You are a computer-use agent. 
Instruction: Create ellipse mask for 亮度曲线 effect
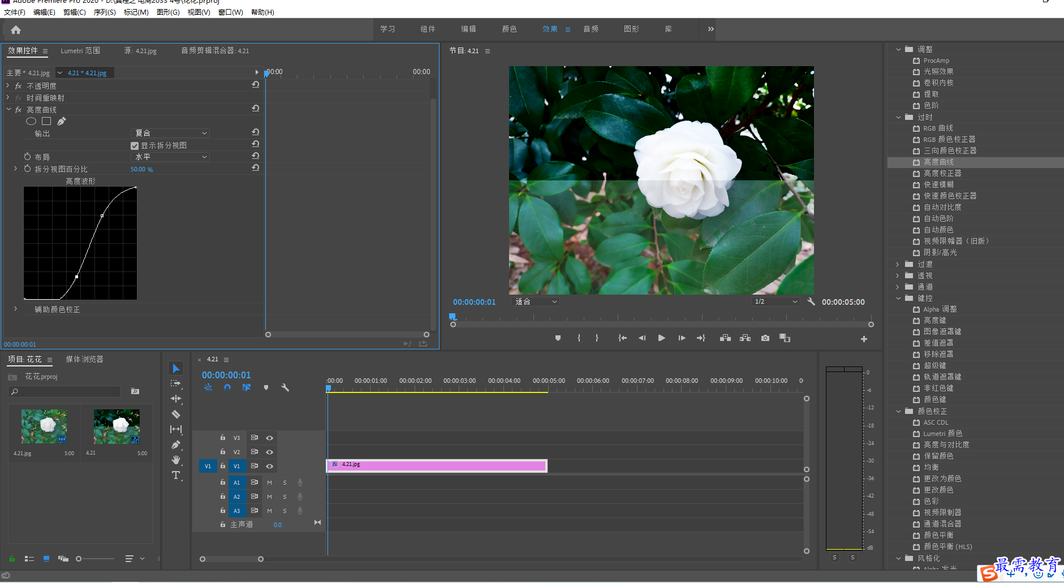[x=31, y=121]
